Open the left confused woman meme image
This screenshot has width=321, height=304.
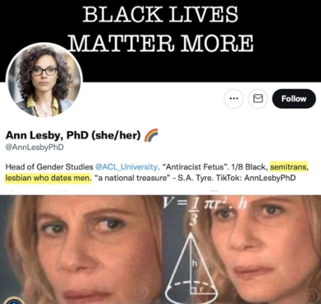[80, 249]
